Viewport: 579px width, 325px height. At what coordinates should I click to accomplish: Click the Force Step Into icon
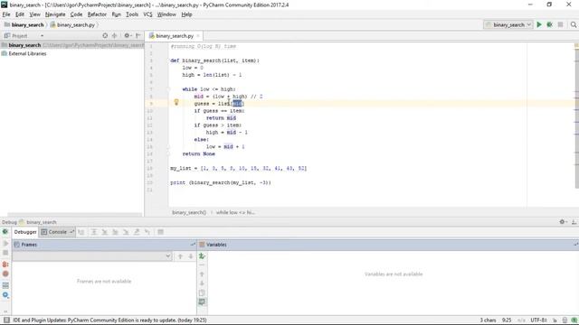(126, 232)
